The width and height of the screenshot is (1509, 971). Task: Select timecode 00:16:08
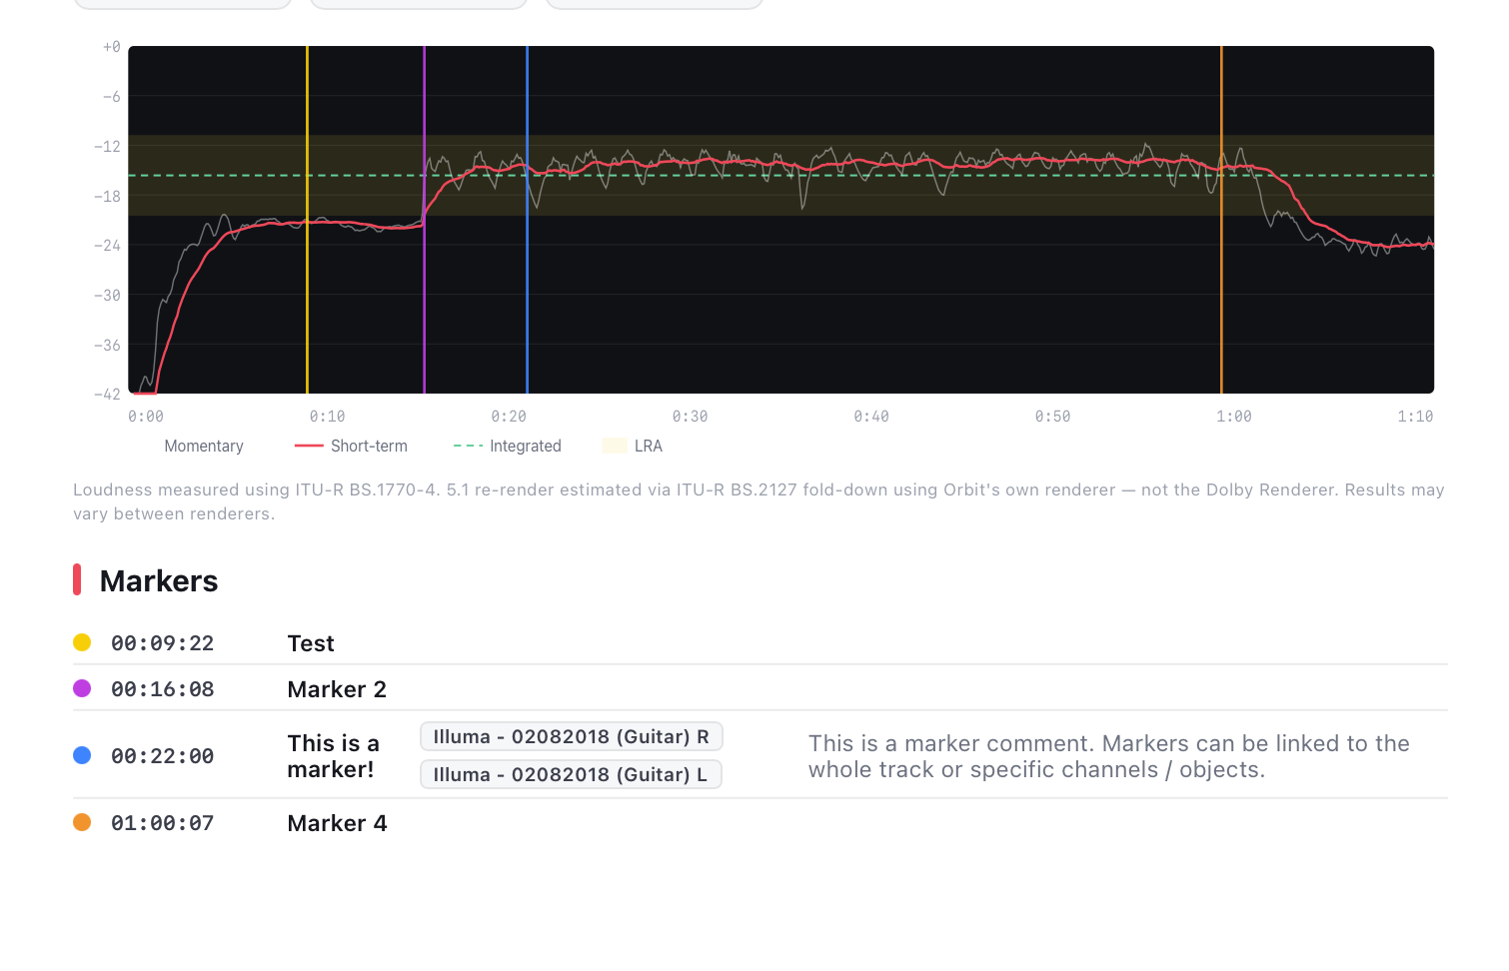pos(163,689)
